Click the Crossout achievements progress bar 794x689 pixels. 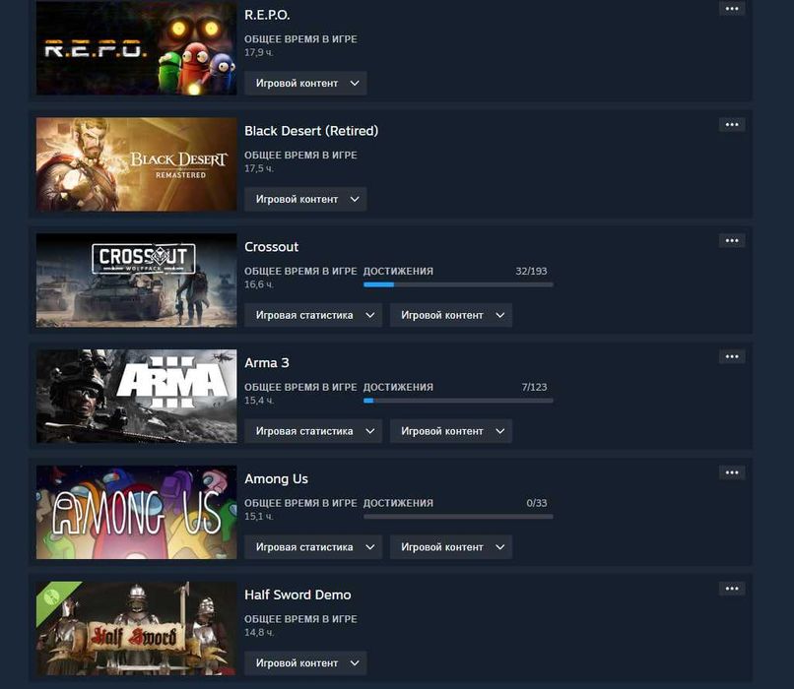coord(458,284)
